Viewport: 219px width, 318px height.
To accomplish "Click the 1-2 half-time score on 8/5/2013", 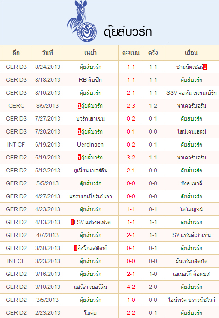I will pos(153,106).
